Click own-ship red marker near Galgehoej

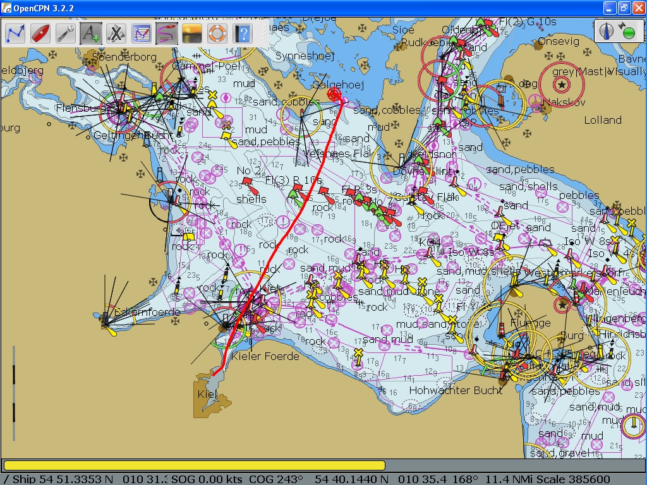pyautogui.click(x=334, y=95)
